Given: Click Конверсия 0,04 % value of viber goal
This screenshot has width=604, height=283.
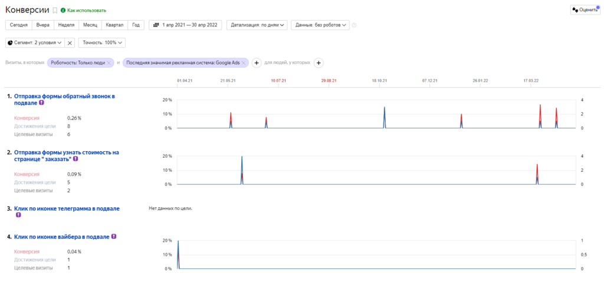Looking at the screenshot, I should [74, 251].
